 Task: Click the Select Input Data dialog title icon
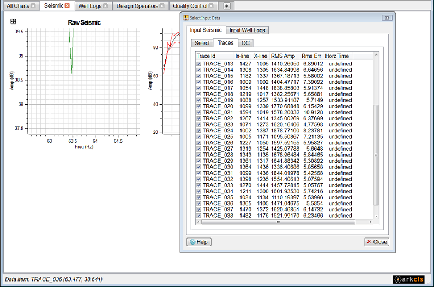click(x=186, y=18)
